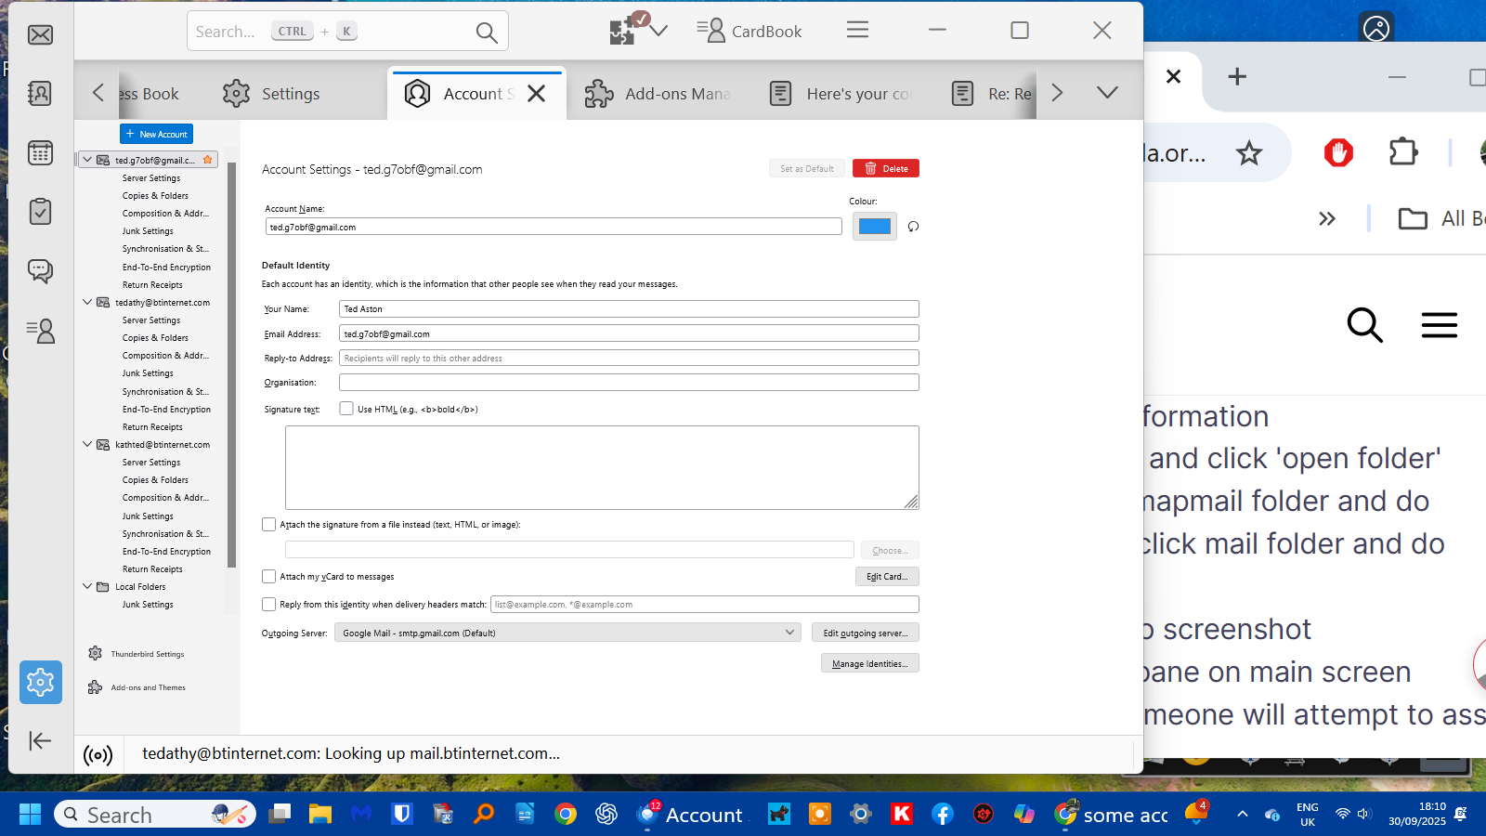Enable Use HTML for signature

tap(346, 409)
